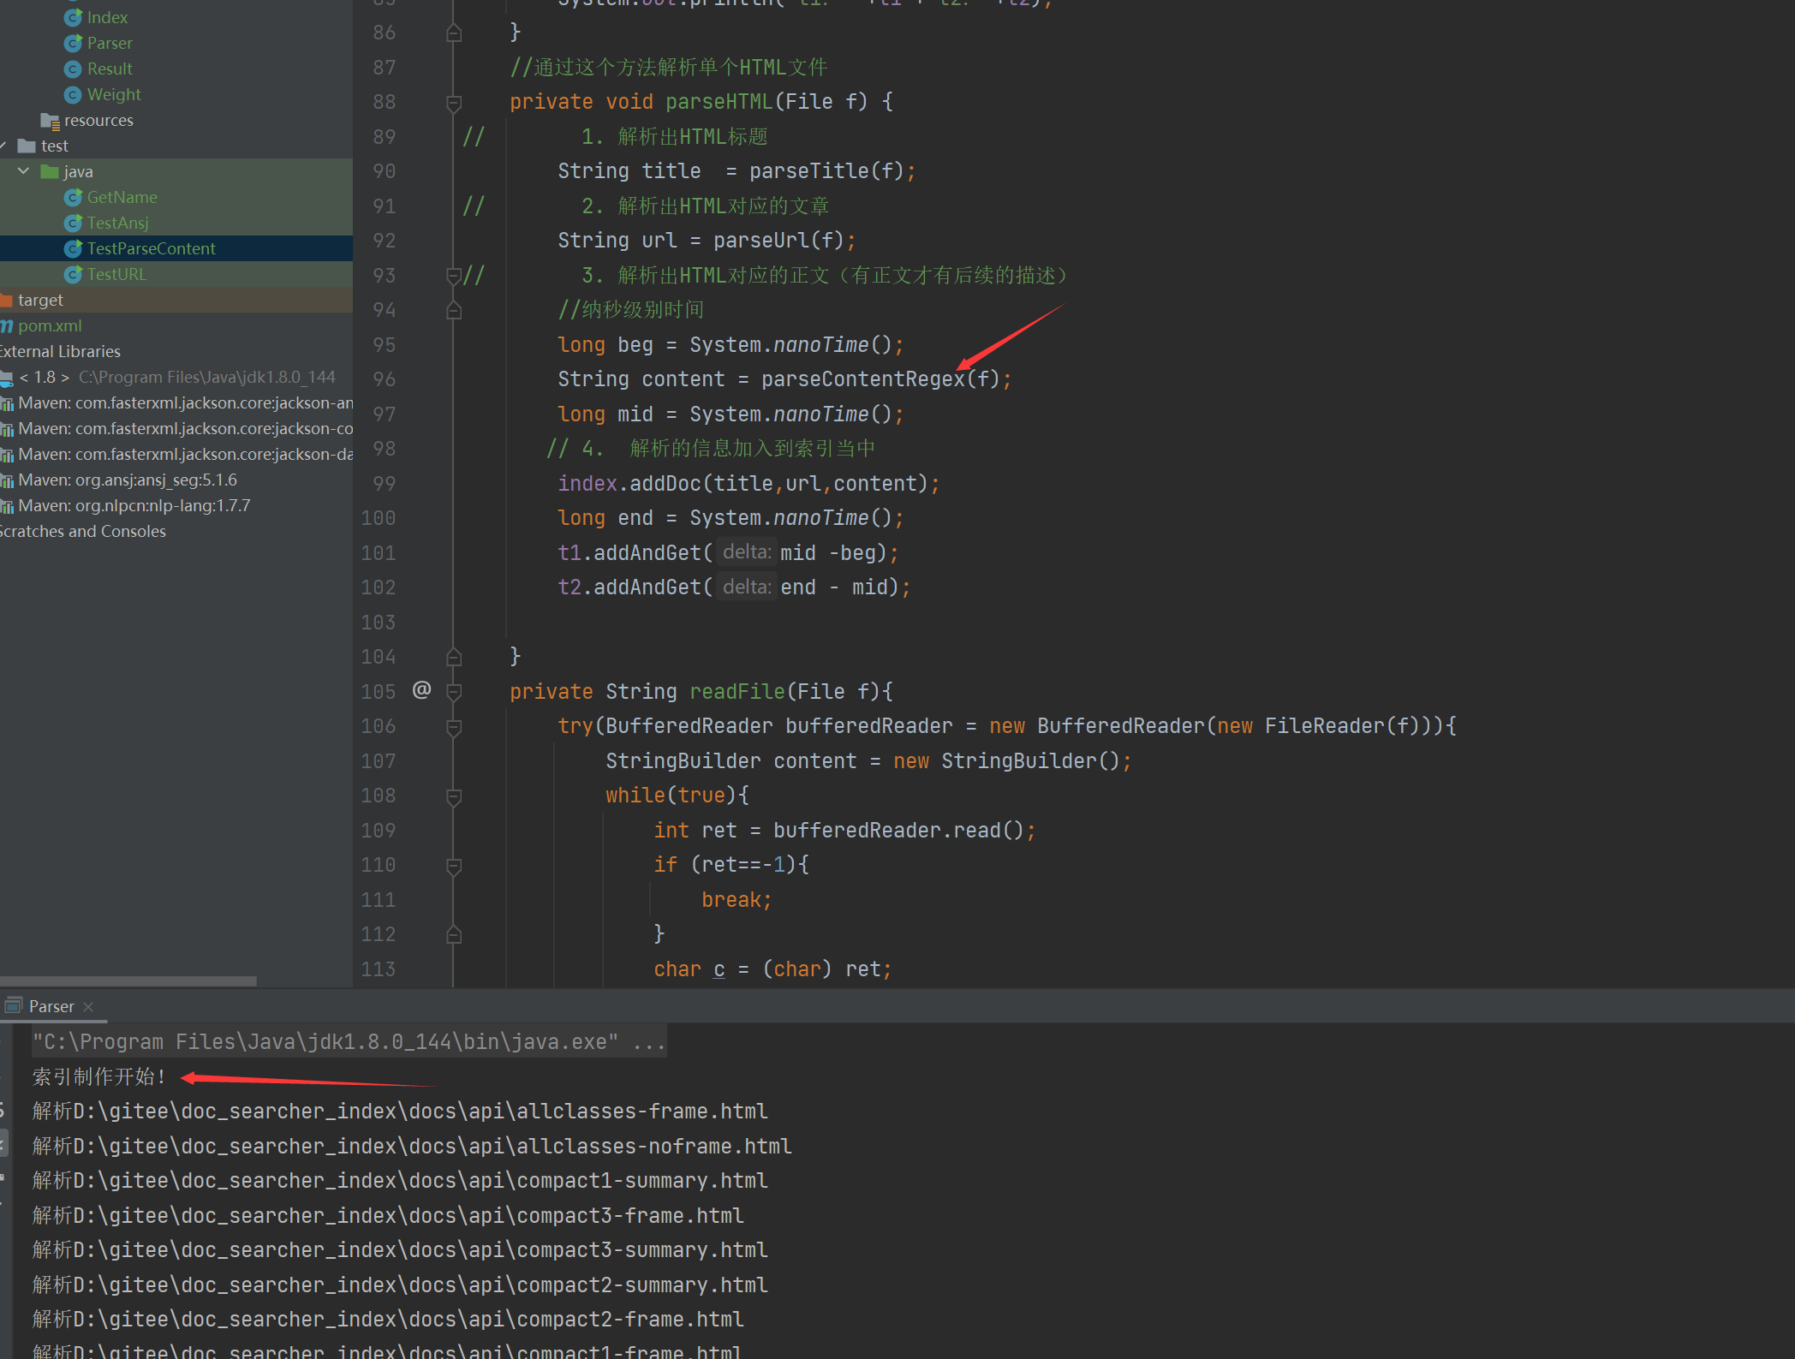
Task: Click the project panel horizontal scrollbar
Action: pyautogui.click(x=128, y=981)
